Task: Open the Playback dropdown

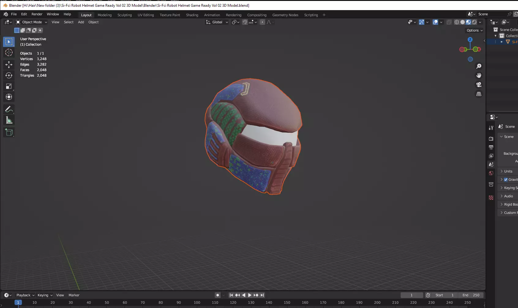Action: pyautogui.click(x=25, y=295)
